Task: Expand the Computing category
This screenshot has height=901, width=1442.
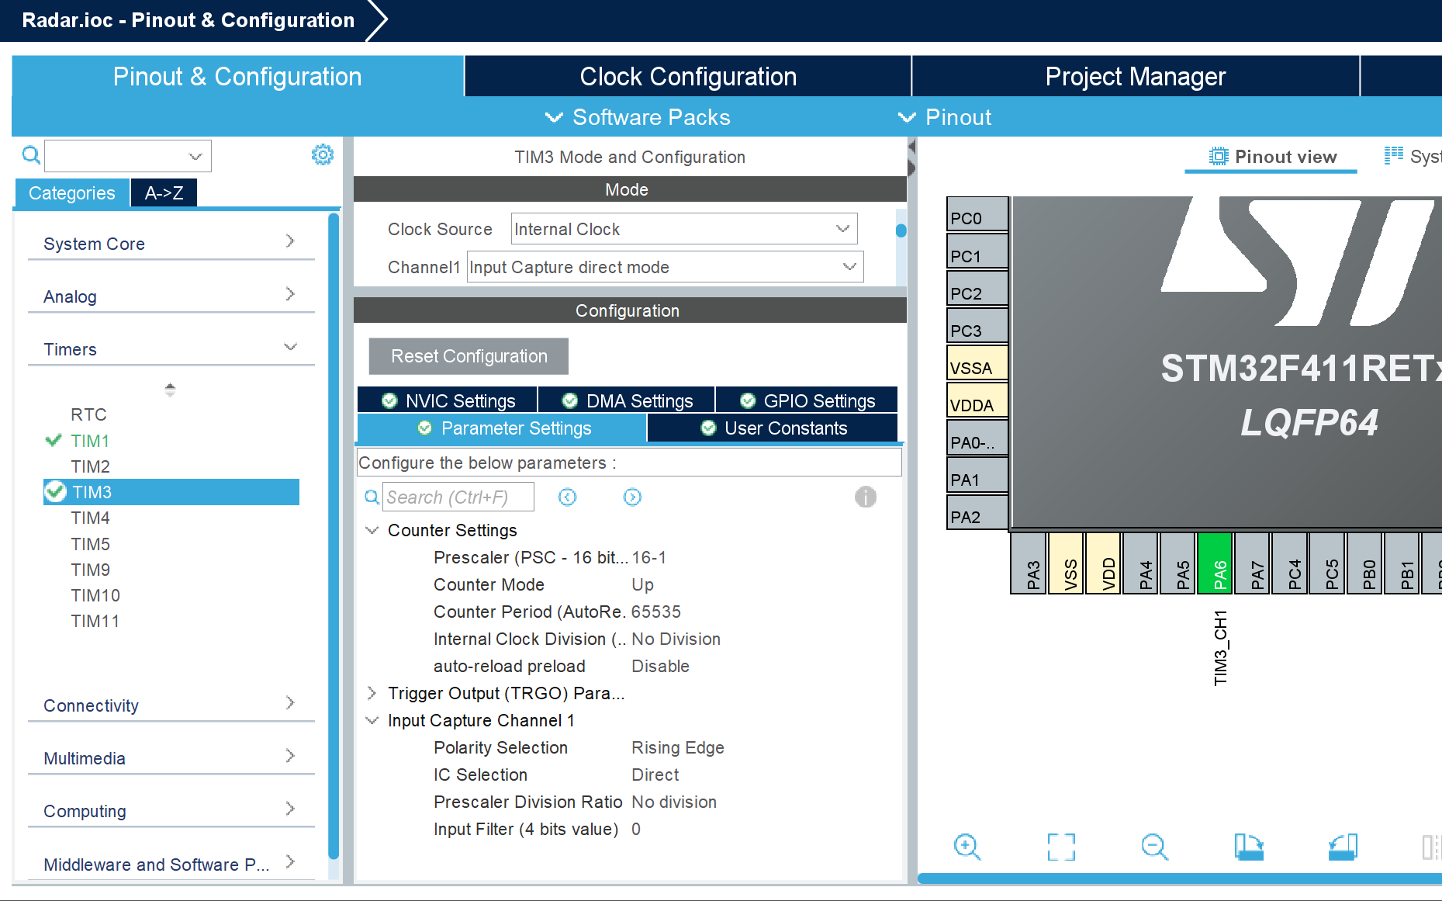Action: tap(171, 810)
